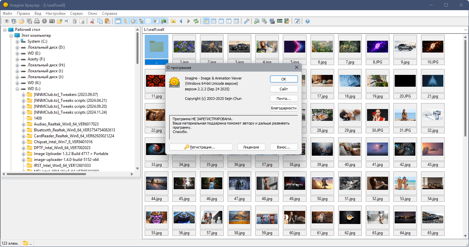The width and height of the screenshot is (469, 247).
Task: Click the Help question mark icon
Action: 307,21
